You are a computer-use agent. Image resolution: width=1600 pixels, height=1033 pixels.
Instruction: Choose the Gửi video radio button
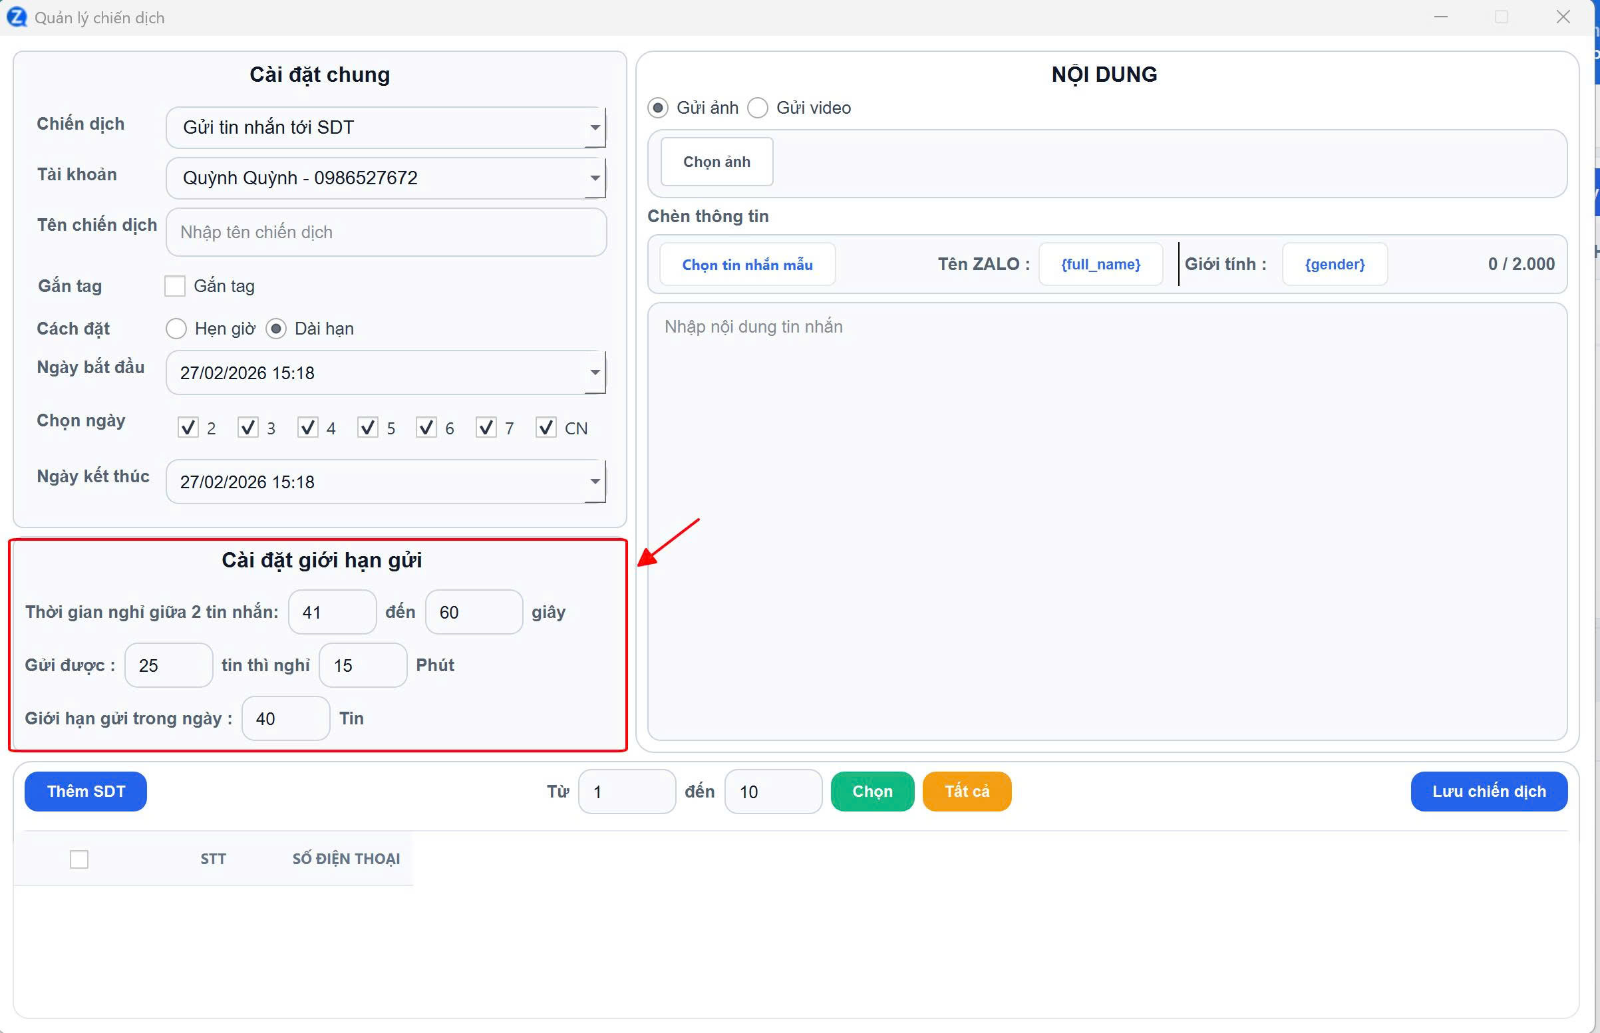click(x=758, y=108)
